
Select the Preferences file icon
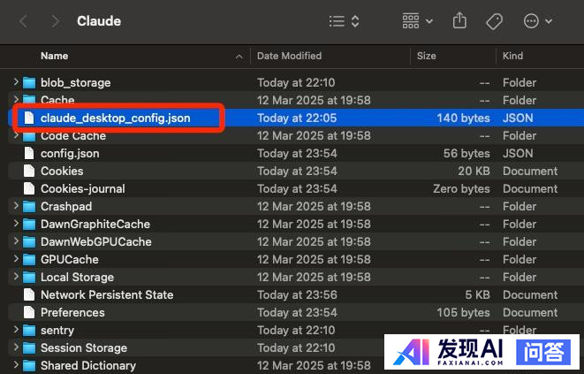pos(29,312)
